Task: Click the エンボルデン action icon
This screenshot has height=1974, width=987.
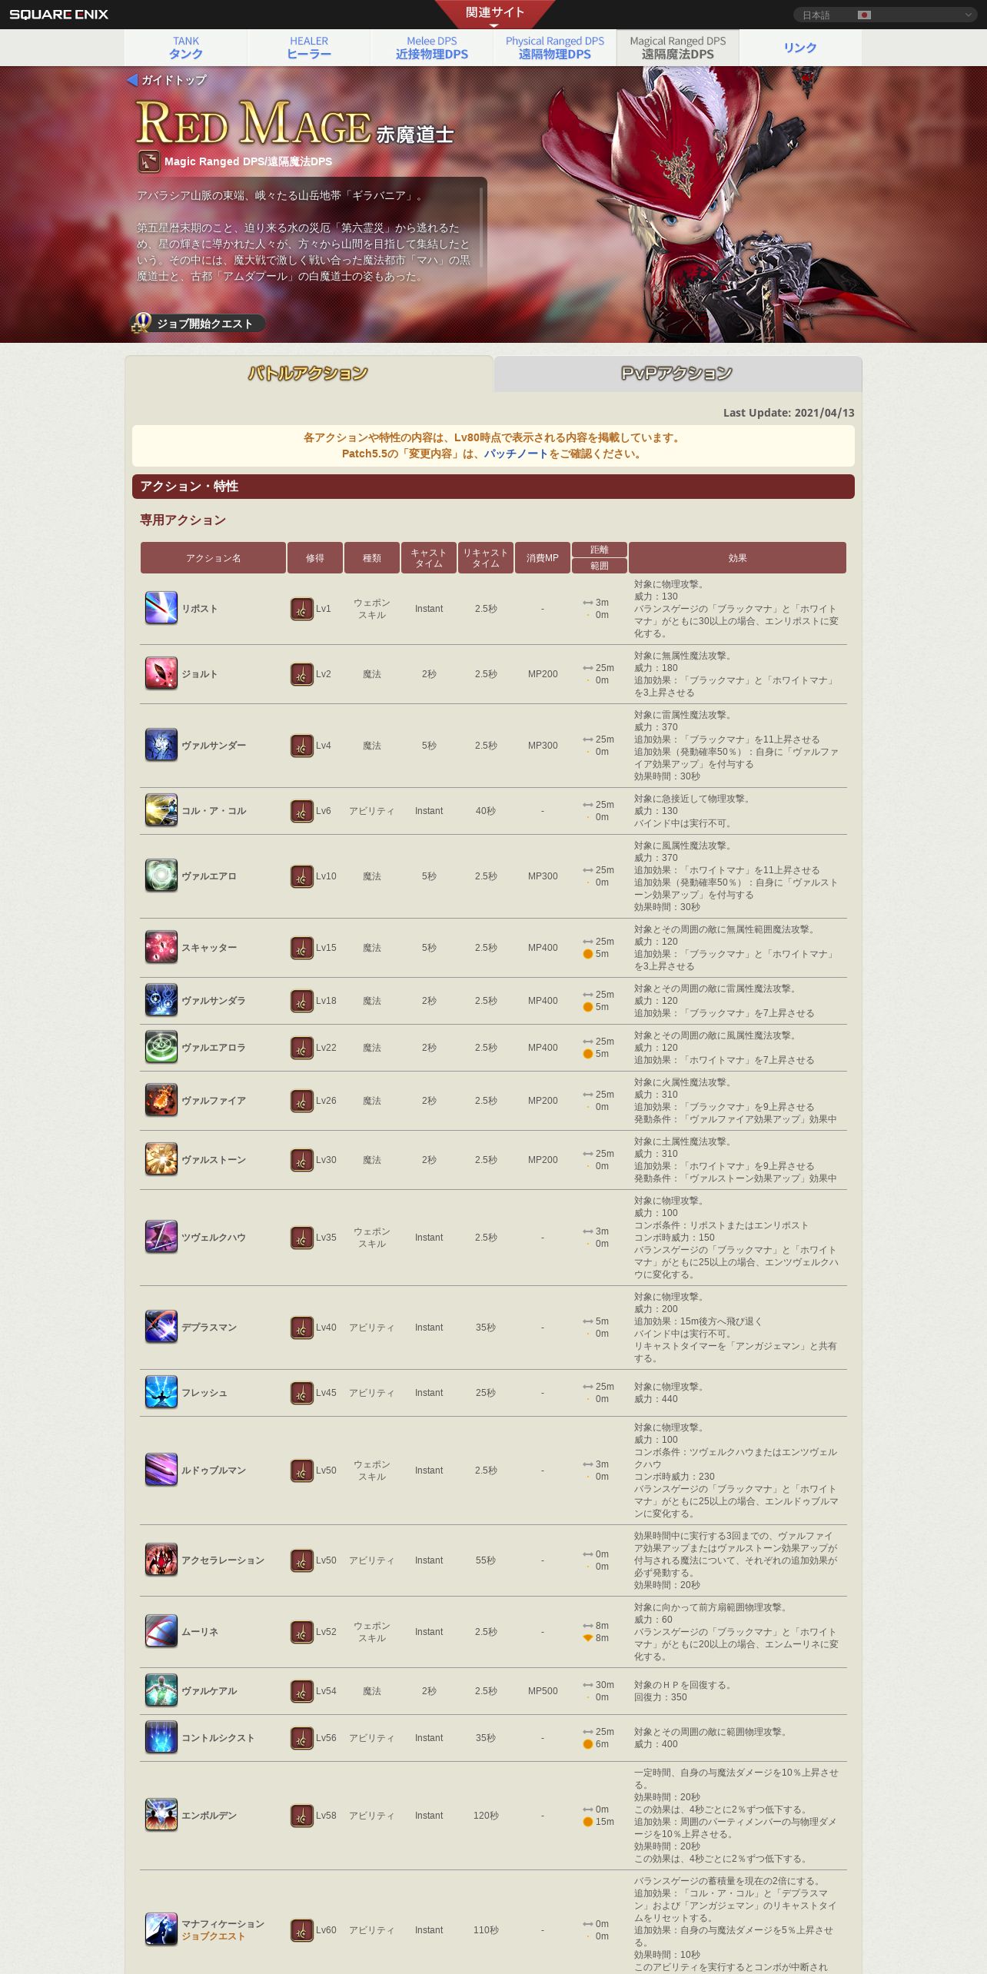Action: point(161,1815)
